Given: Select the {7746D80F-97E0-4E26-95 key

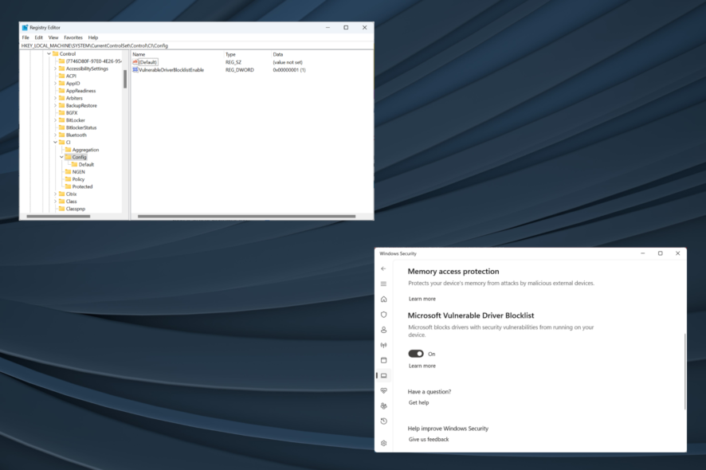Looking at the screenshot, I should point(94,61).
